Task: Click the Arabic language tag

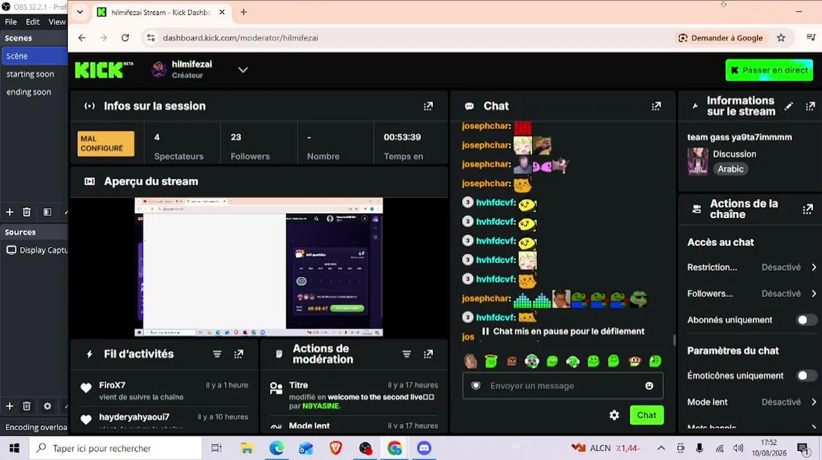Action: click(x=730, y=169)
